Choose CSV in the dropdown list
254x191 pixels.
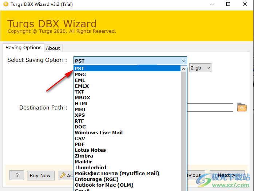tap(127, 139)
